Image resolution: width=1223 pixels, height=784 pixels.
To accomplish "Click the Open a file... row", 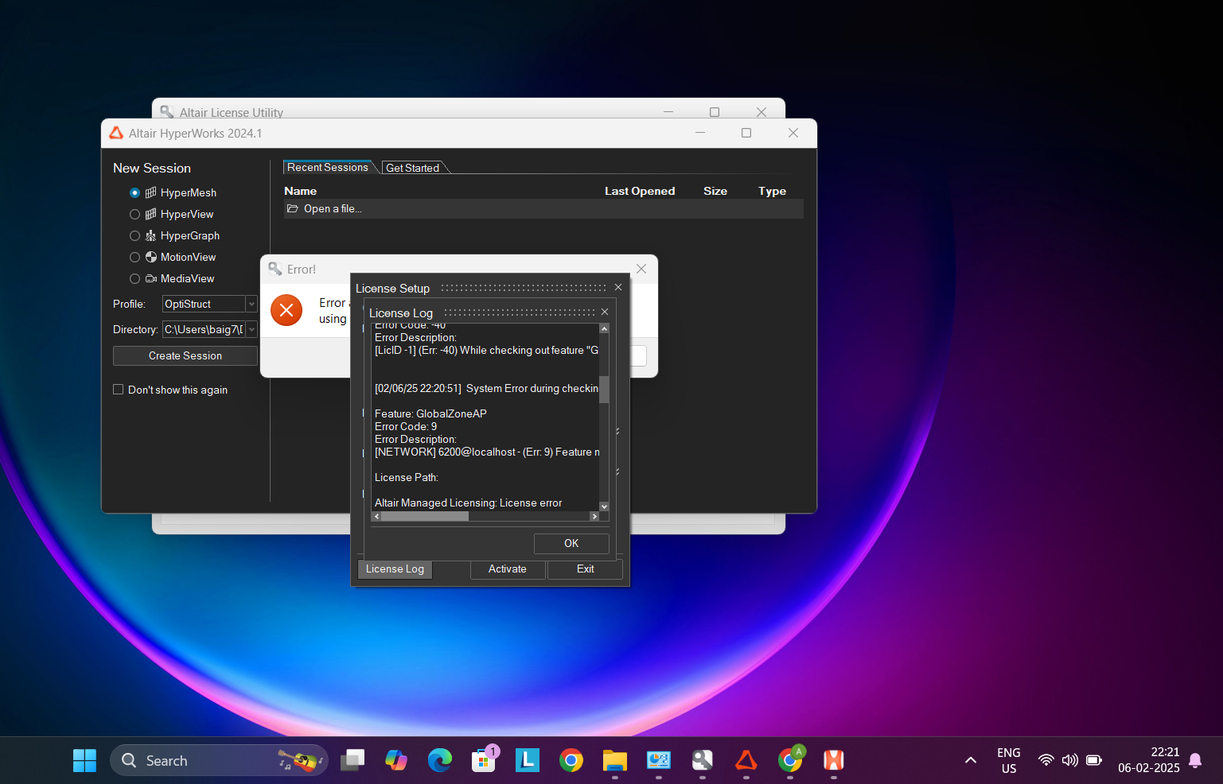I will [x=543, y=208].
